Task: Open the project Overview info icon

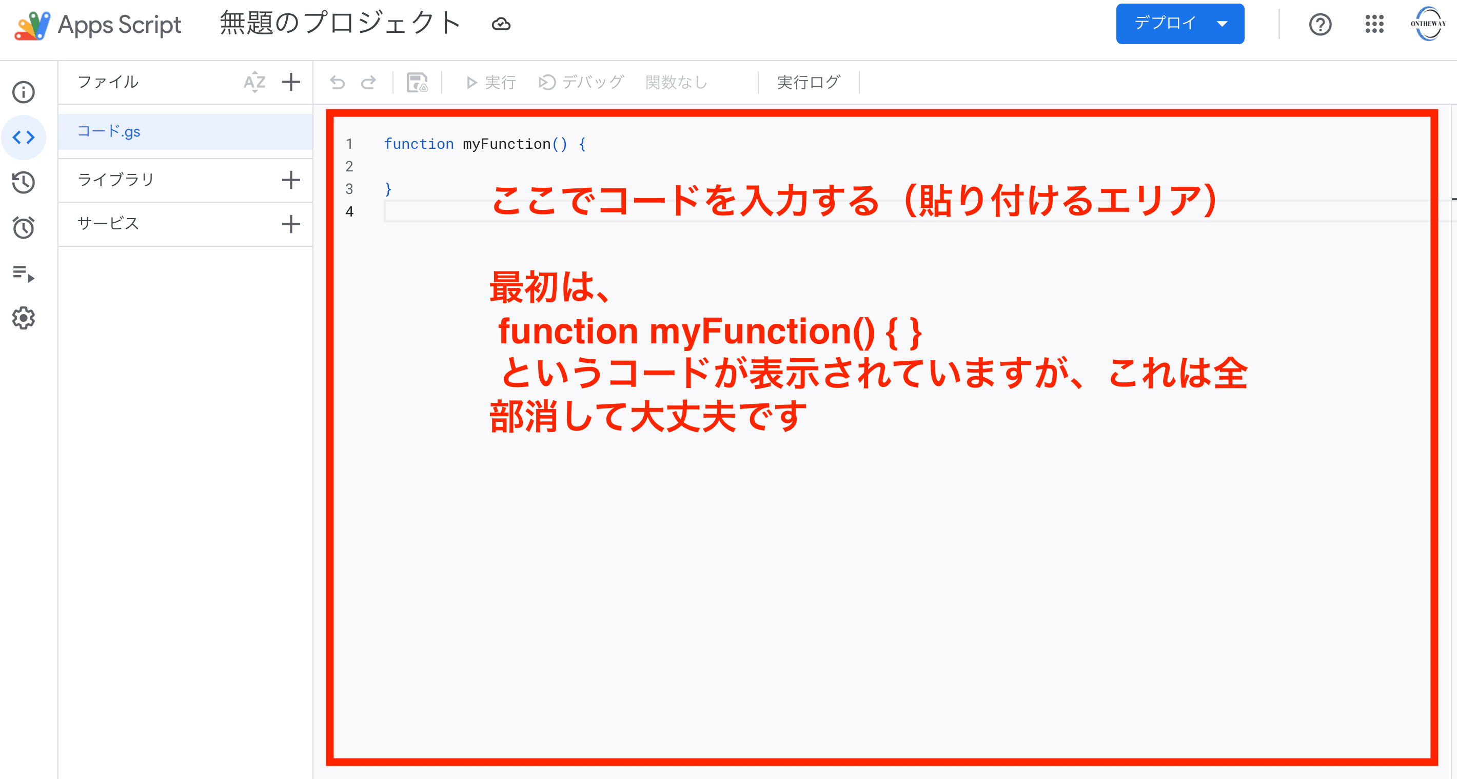Action: coord(23,92)
